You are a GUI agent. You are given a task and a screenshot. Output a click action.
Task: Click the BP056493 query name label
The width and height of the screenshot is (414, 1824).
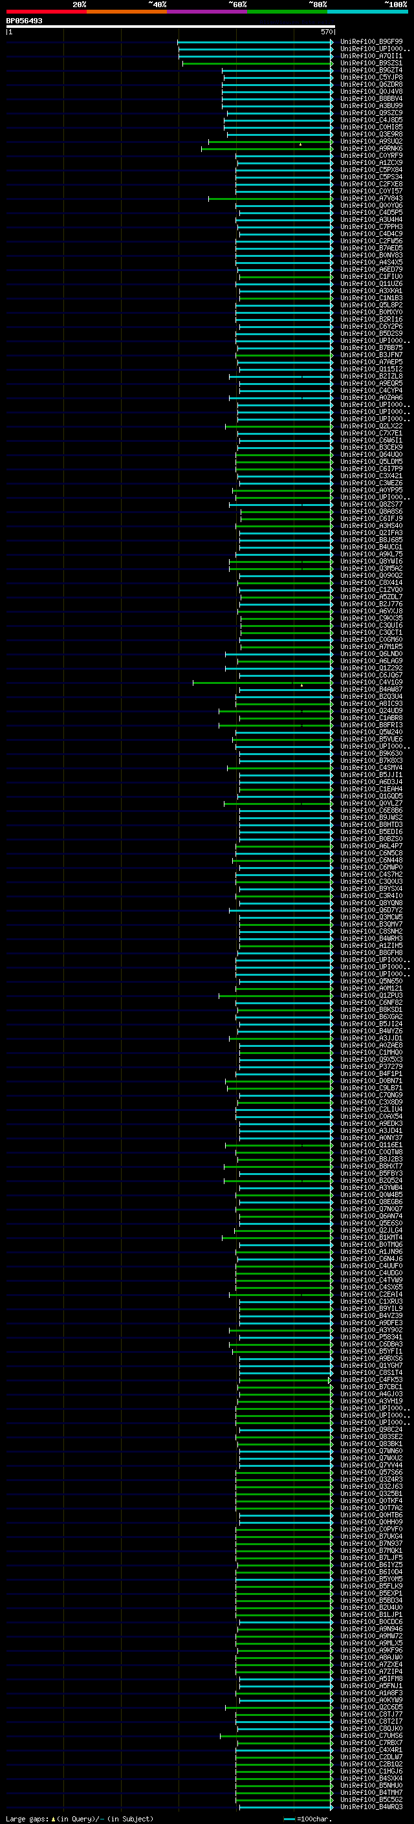click(x=24, y=21)
